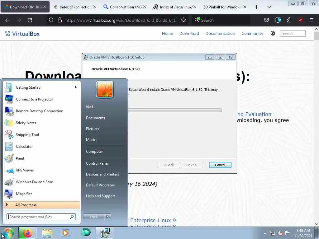Image resolution: width=319 pixels, height=239 pixels.
Task: Click the green globe taskbar icon
Action: (85, 233)
